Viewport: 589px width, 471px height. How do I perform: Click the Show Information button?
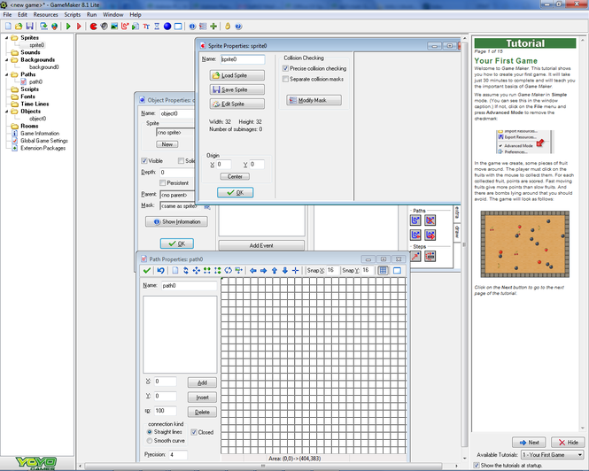coord(176,221)
